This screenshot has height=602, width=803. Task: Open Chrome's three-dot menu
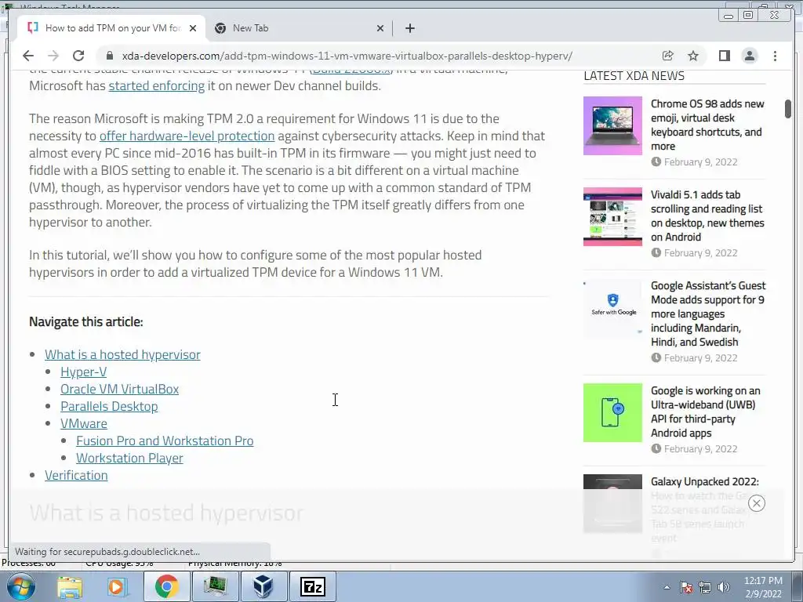pyautogui.click(x=775, y=56)
